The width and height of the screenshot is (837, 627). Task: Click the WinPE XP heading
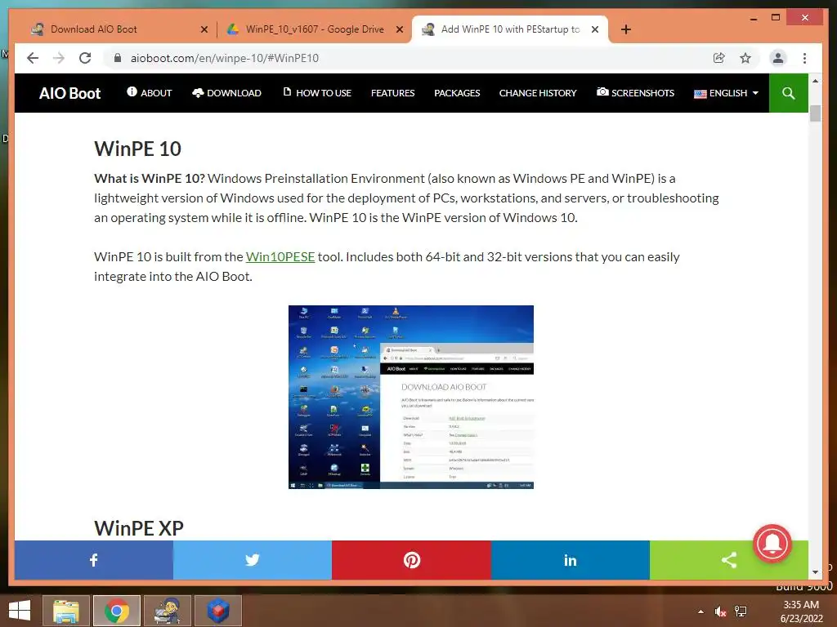[x=139, y=528]
